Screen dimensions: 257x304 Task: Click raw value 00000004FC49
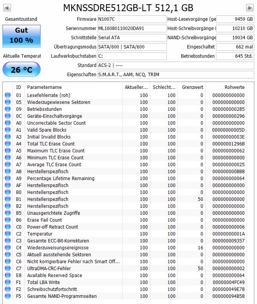229,282
